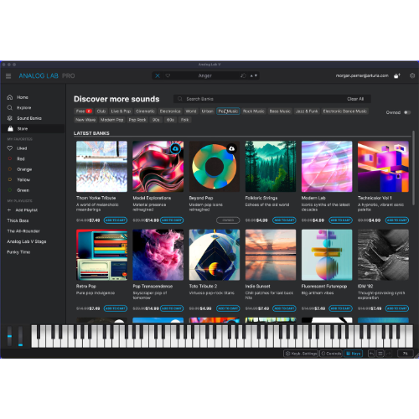Add Folkloric Strings to cart

tap(284, 220)
